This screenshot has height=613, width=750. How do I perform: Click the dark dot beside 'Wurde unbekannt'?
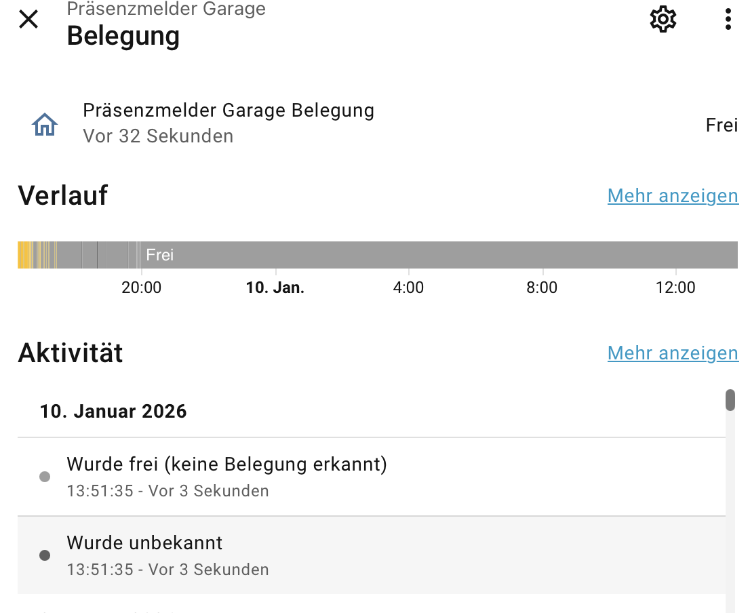pos(45,555)
